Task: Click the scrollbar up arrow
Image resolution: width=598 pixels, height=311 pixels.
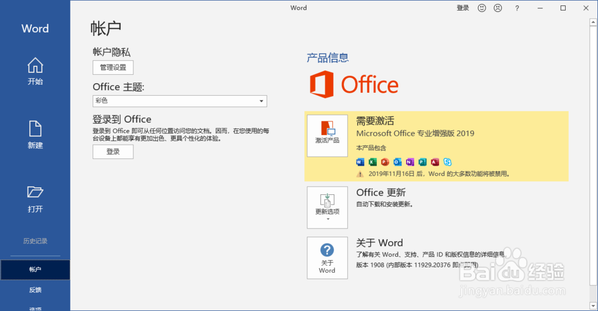Action: [593, 22]
